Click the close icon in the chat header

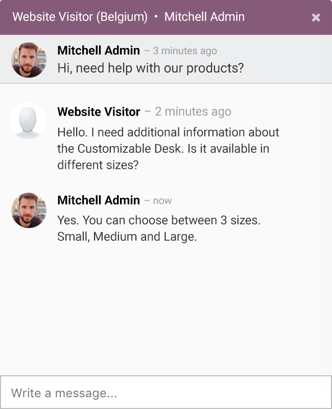click(x=316, y=17)
